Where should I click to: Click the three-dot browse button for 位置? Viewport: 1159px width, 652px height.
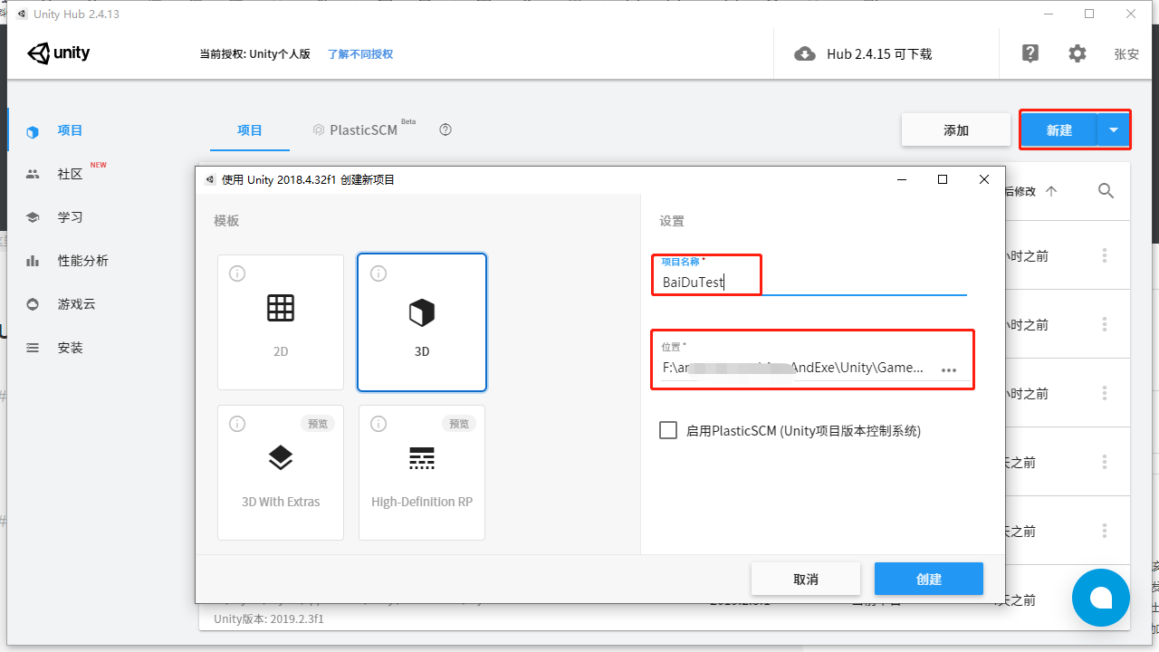coord(949,369)
